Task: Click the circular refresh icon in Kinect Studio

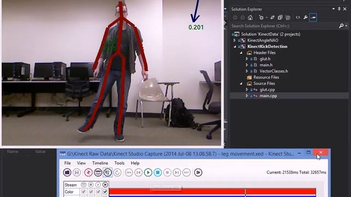Action: pos(117,172)
